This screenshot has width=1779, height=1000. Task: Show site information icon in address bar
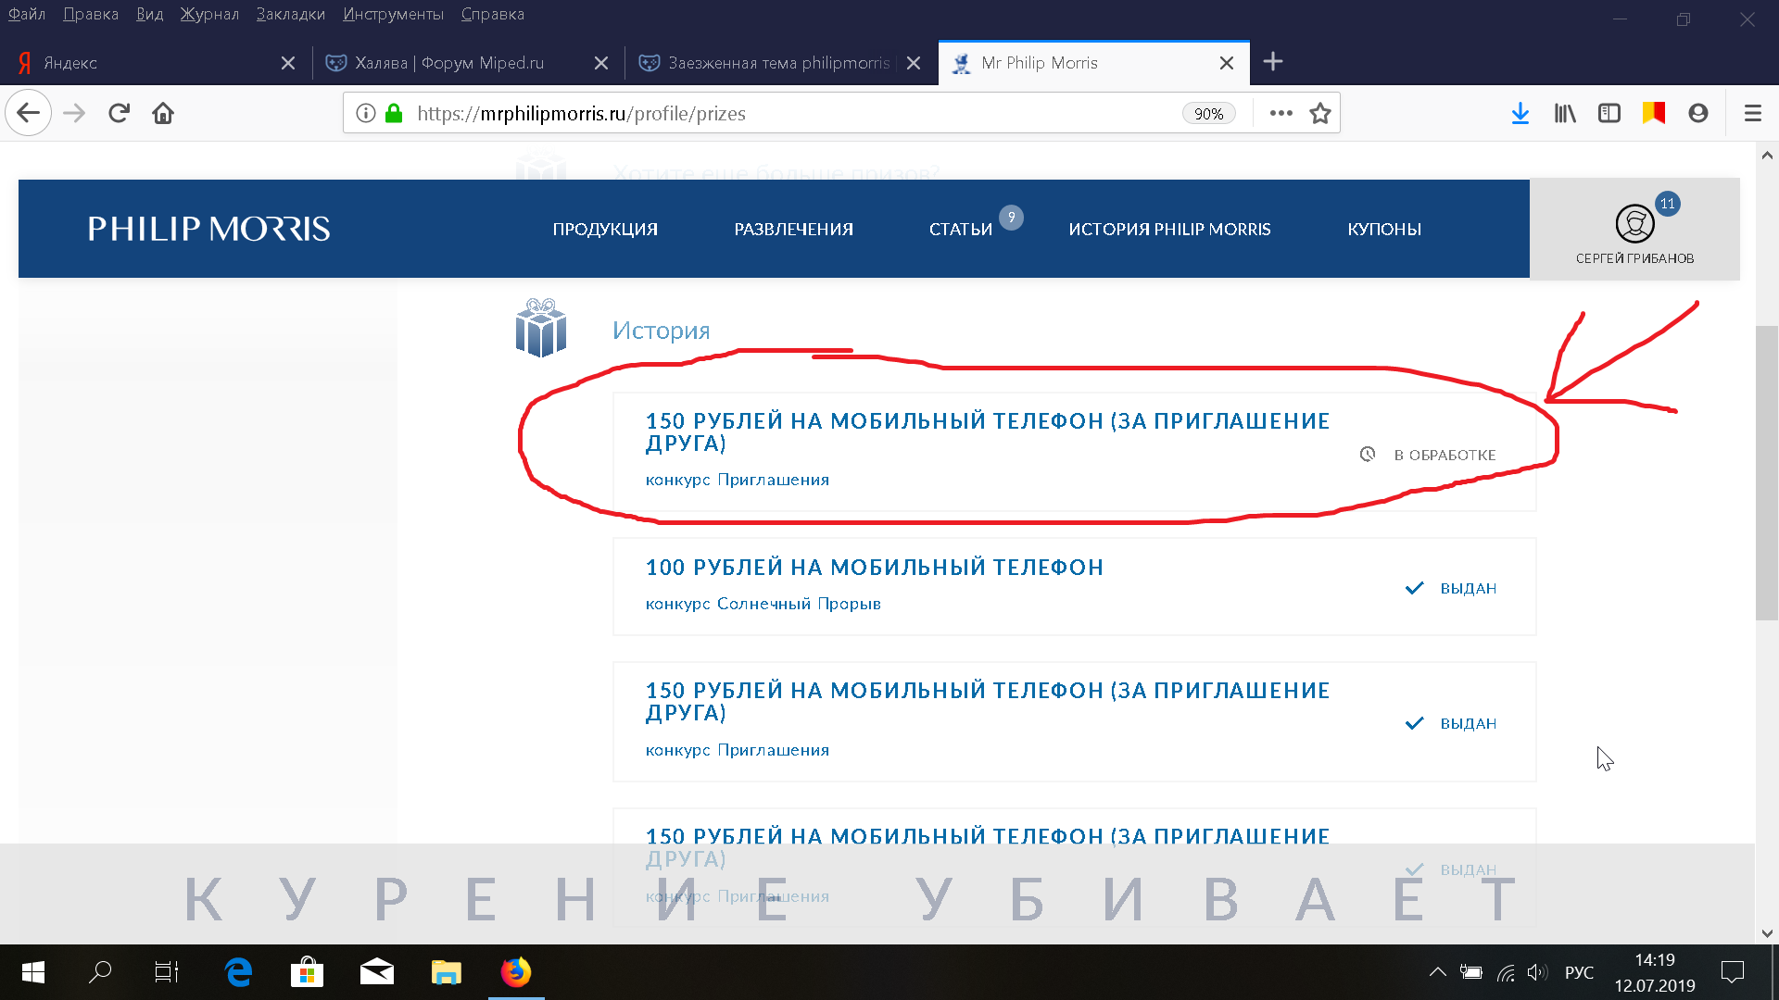[x=366, y=113]
